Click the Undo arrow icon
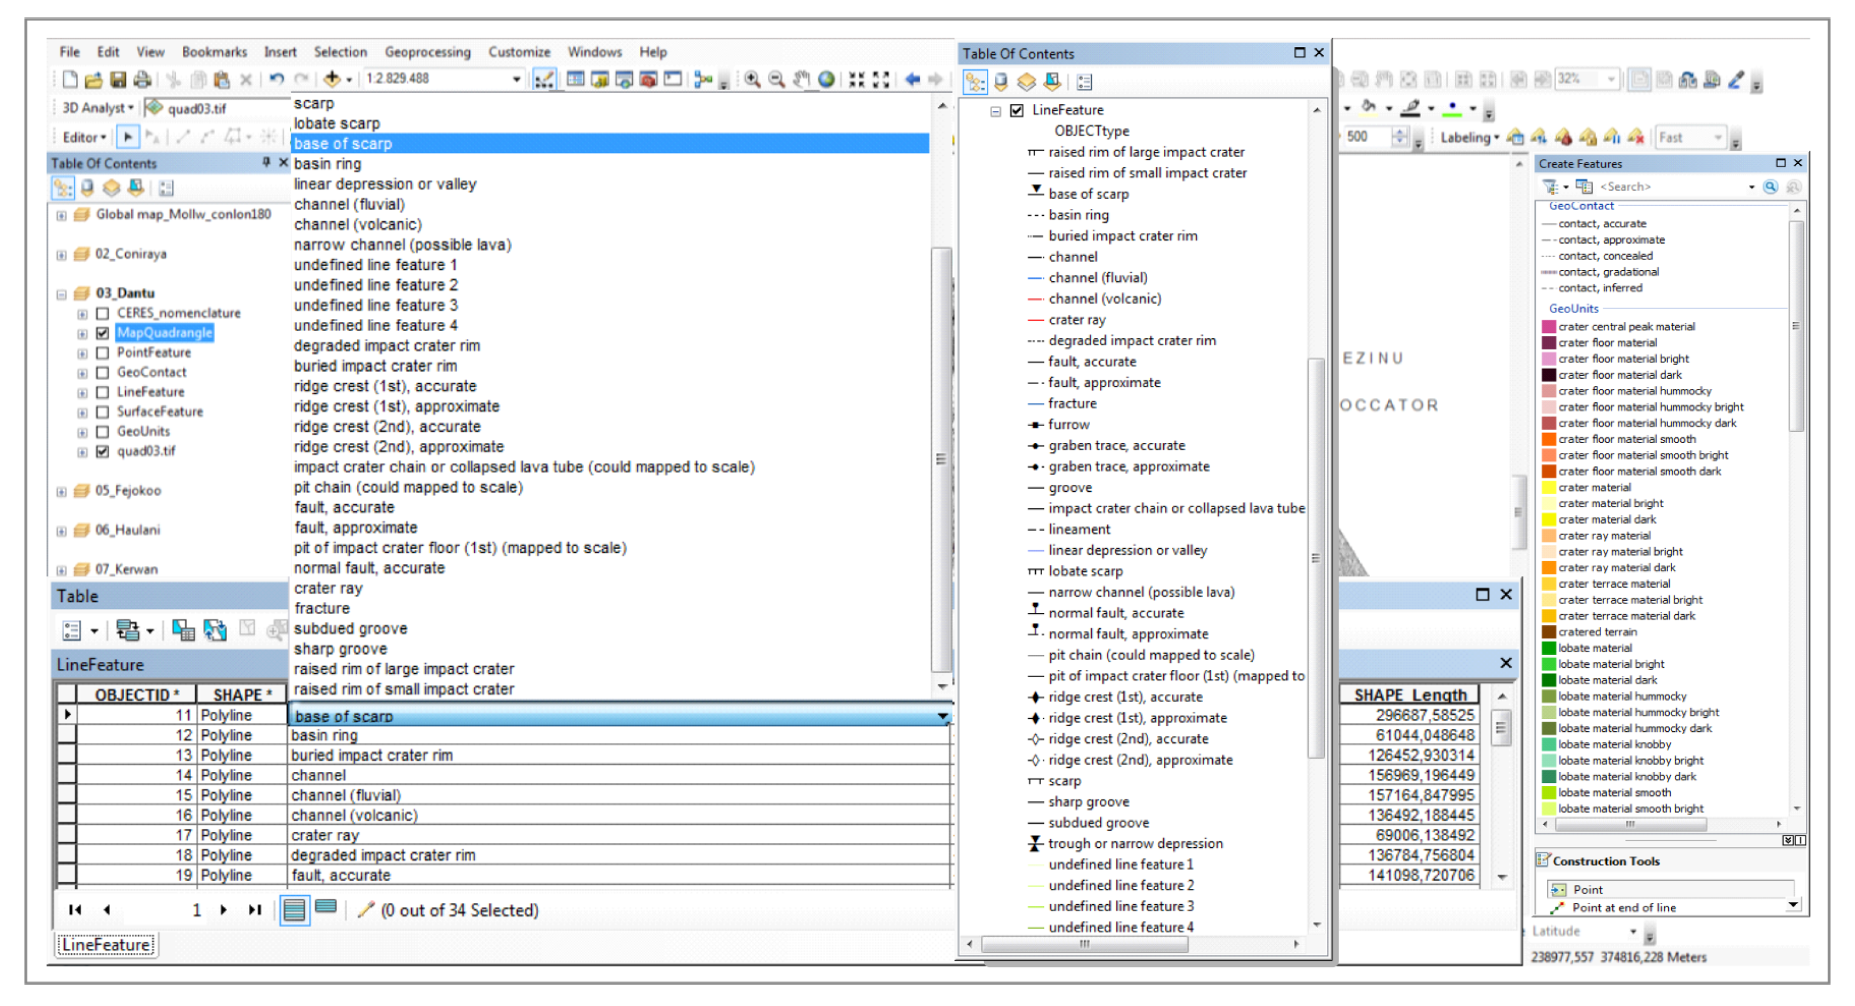The height and width of the screenshot is (1006, 1855). point(276,79)
